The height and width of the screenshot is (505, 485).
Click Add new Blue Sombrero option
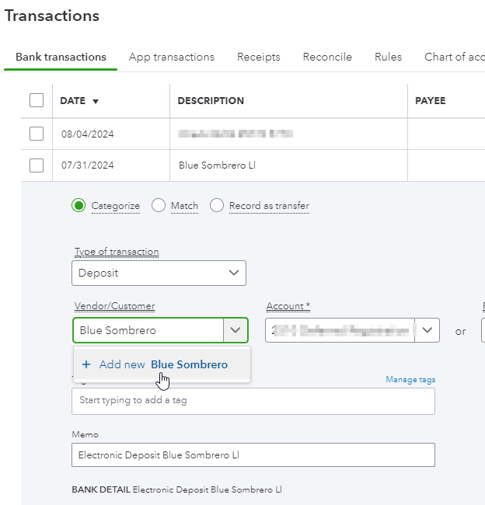(x=162, y=364)
